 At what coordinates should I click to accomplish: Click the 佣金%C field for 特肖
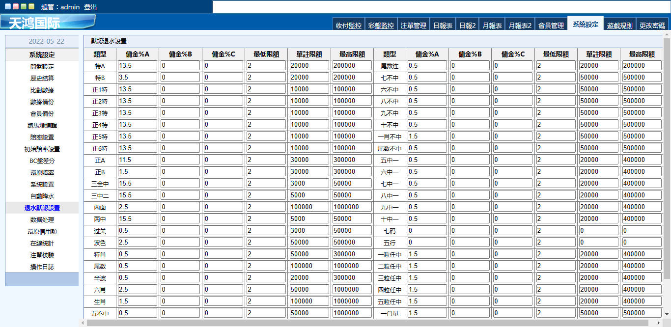[223, 254]
